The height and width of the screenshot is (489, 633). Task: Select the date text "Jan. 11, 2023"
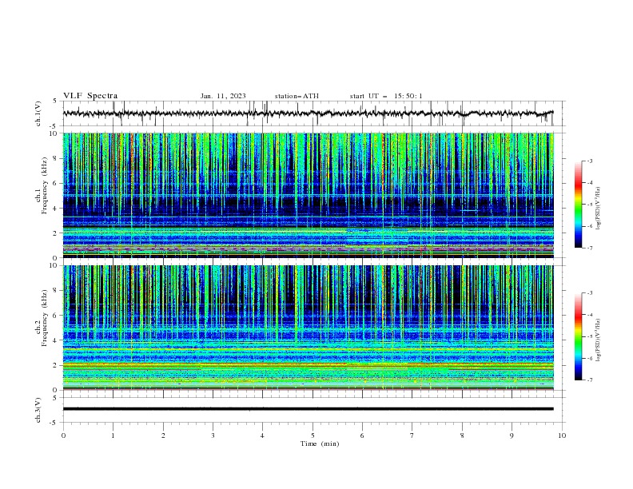tap(223, 96)
